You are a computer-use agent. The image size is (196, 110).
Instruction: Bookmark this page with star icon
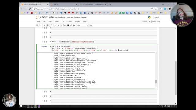click(x=156, y=9)
